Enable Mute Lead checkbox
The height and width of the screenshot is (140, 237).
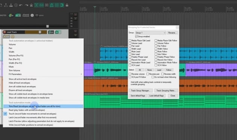click(x=130, y=52)
